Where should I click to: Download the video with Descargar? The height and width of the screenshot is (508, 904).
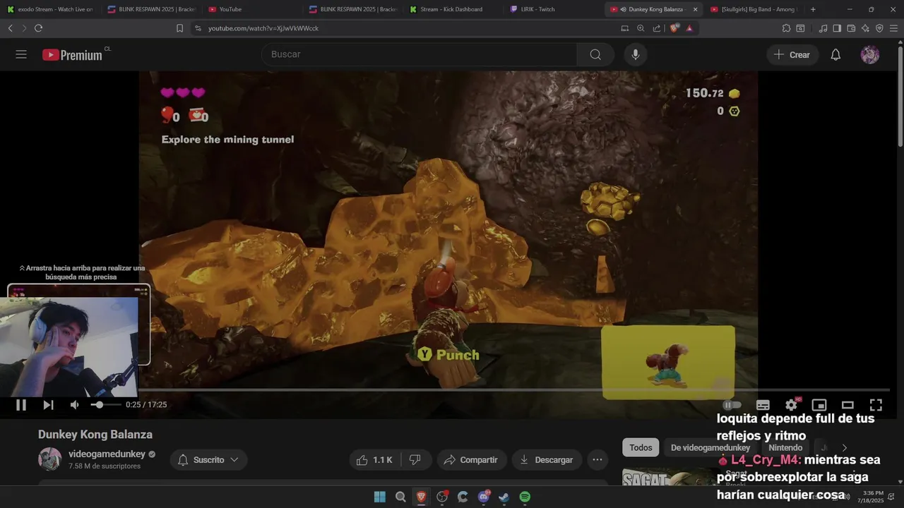coord(547,460)
